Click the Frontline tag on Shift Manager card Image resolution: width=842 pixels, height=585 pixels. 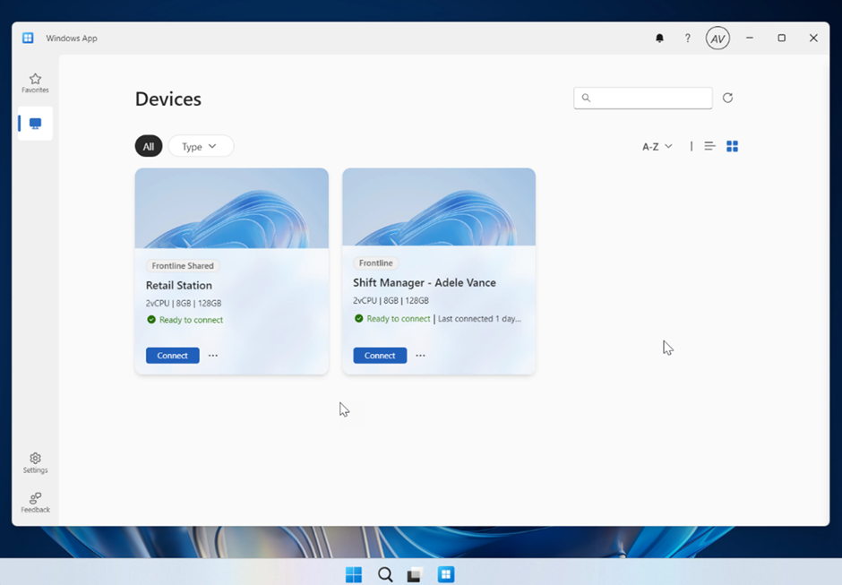[x=376, y=263]
